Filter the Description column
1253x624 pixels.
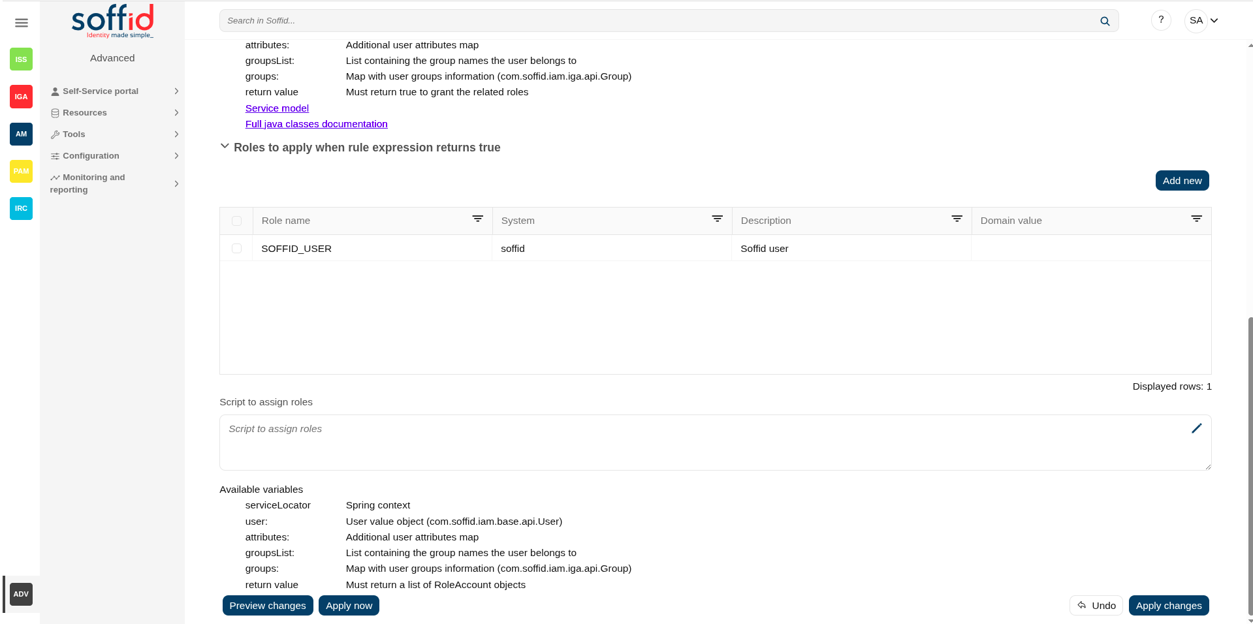pos(957,219)
